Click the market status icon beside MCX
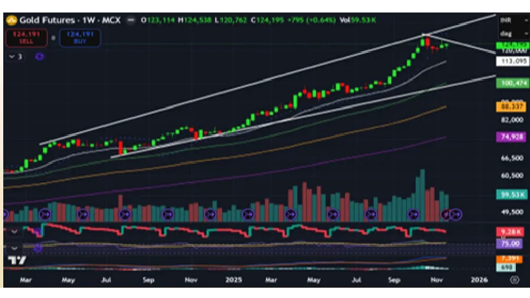 [x=131, y=20]
